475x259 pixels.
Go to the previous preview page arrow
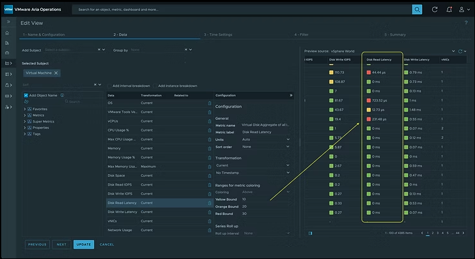(422, 233)
